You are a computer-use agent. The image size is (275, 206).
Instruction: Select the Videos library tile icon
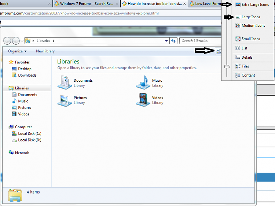(x=143, y=100)
